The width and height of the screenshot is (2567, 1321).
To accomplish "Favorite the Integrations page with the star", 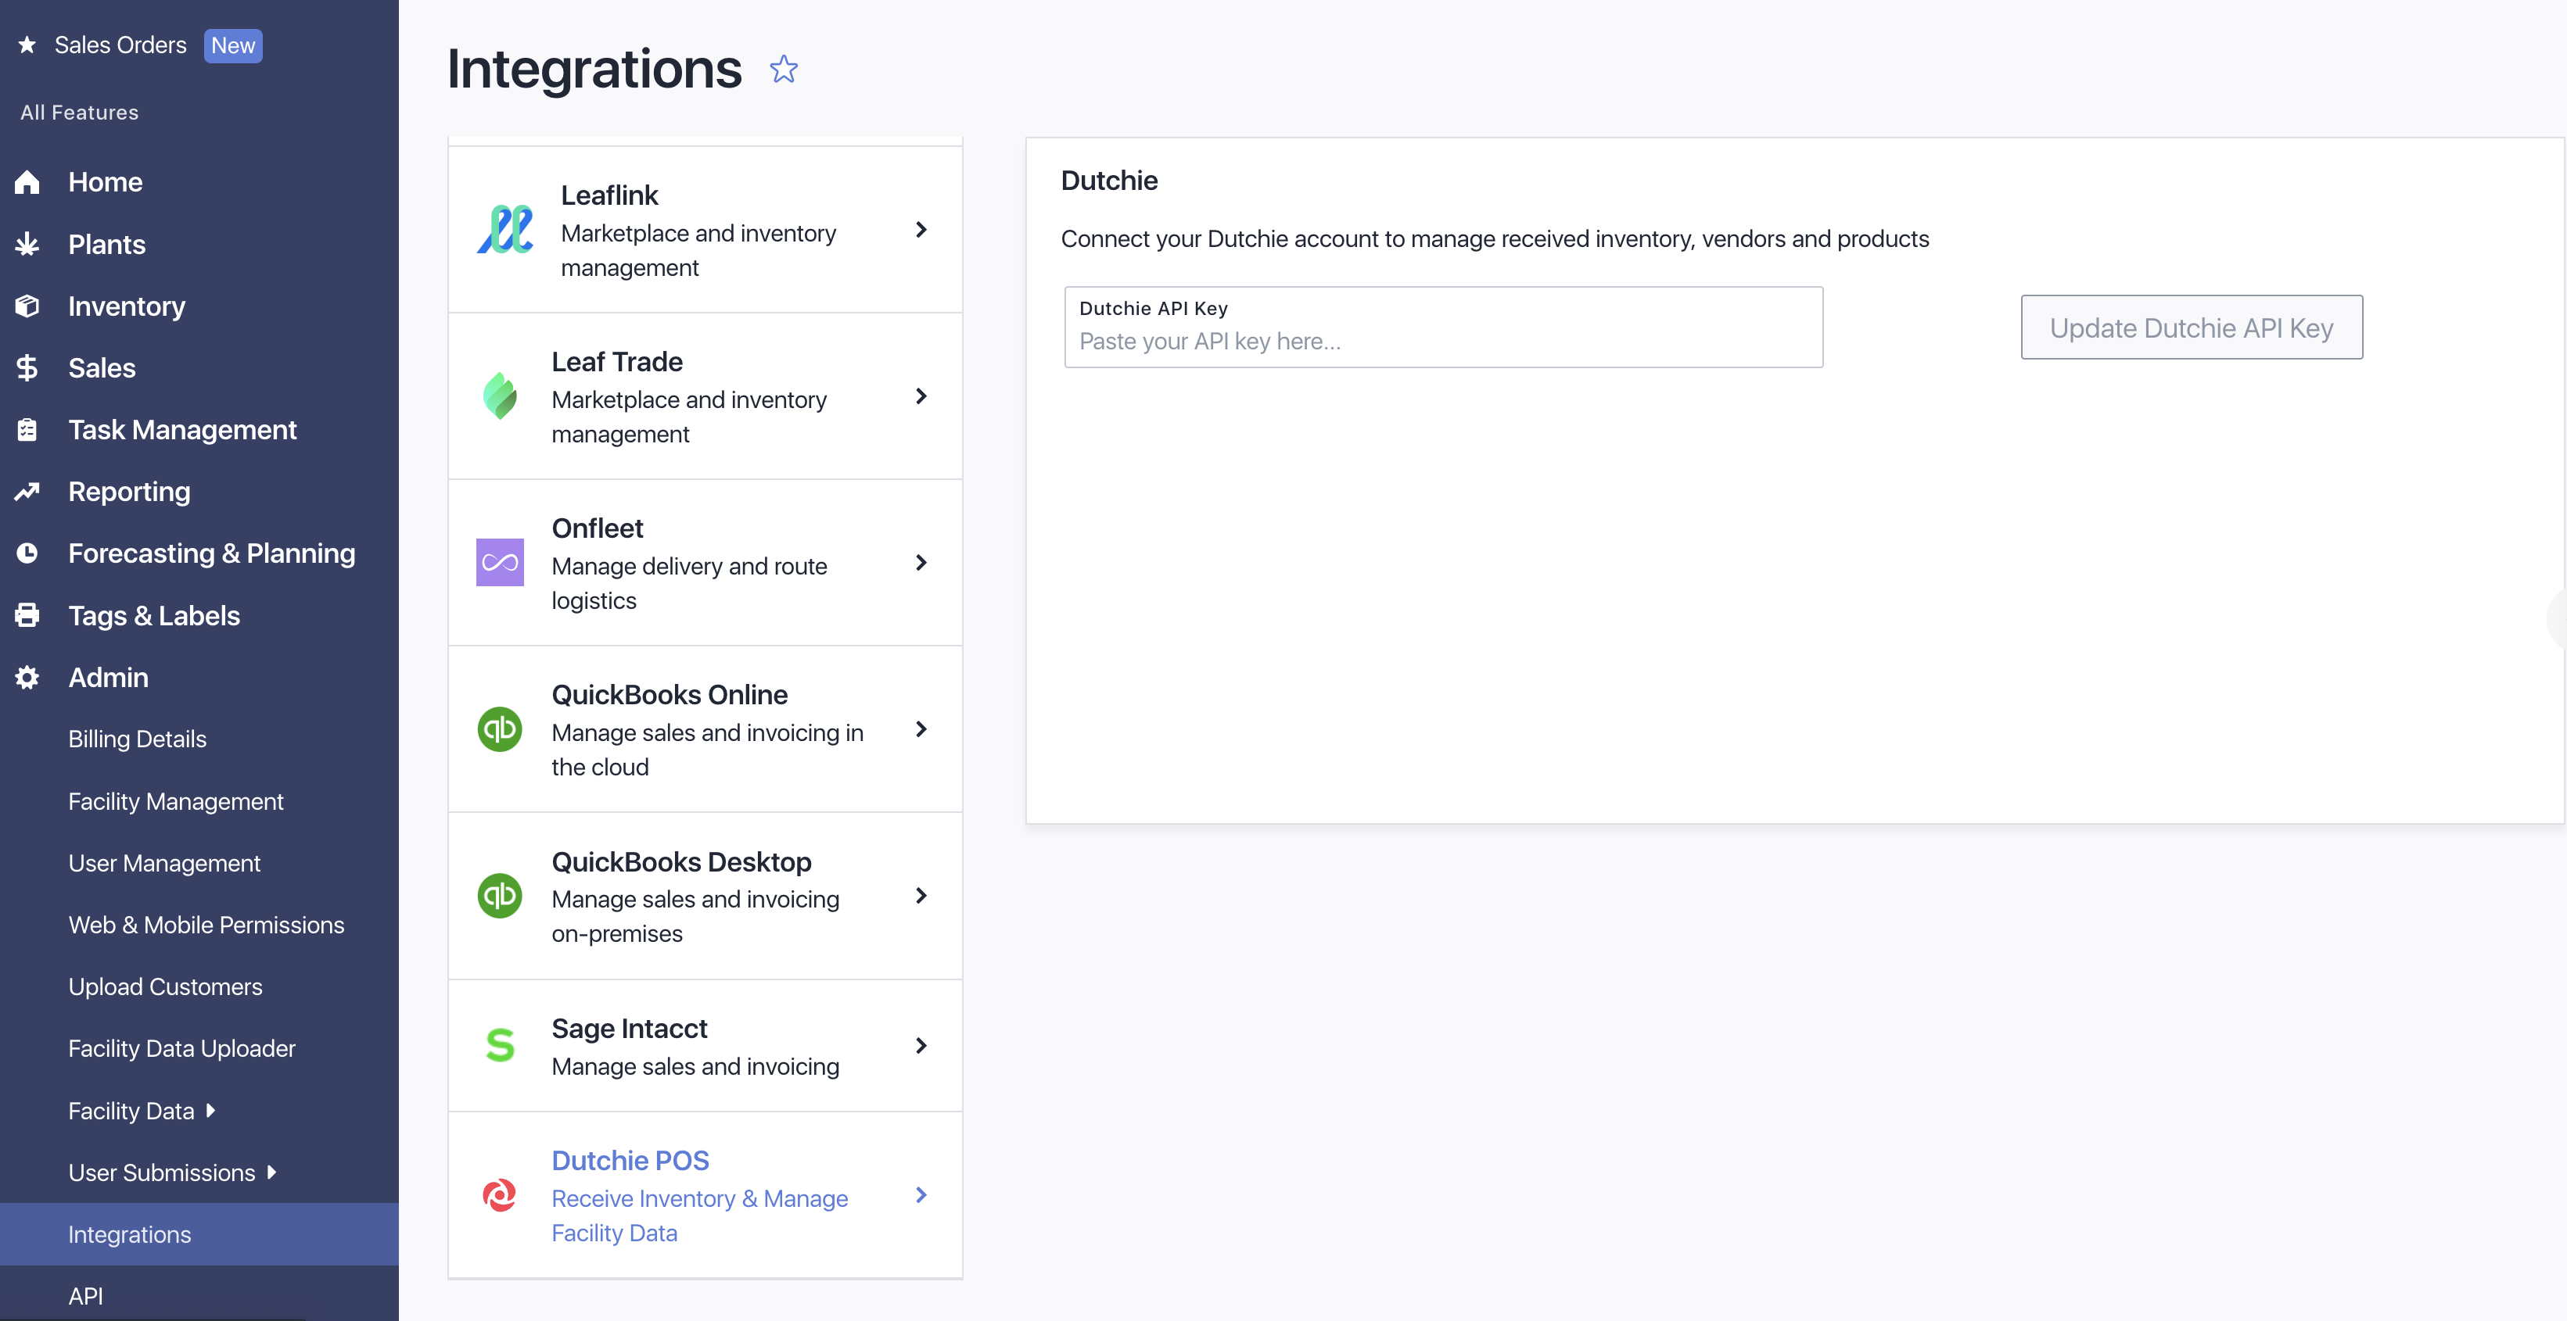I will 784,69.
